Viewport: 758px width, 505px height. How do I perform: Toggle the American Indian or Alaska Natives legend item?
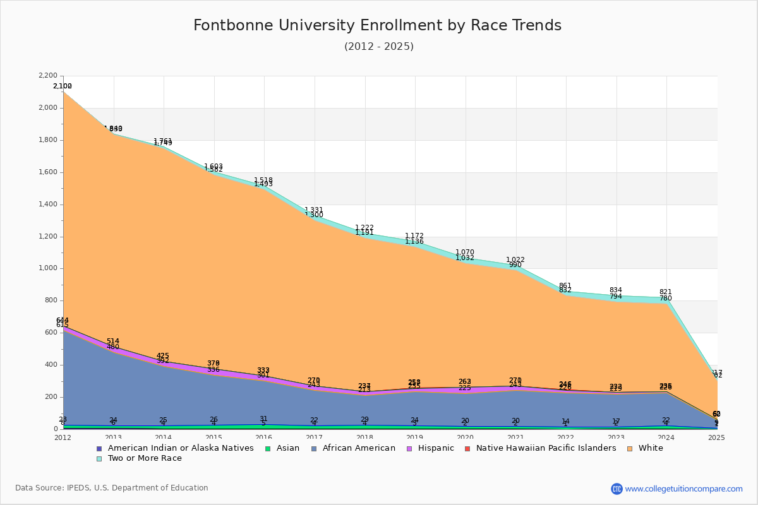click(181, 448)
